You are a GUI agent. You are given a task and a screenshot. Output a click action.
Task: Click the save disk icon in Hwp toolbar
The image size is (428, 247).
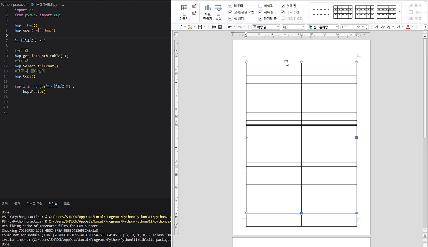pyautogui.click(x=200, y=27)
